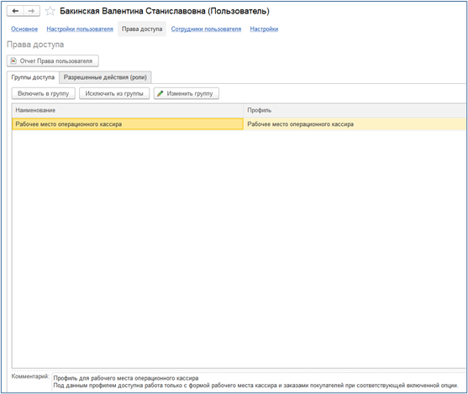Click the Изменить группу button
468x394 pixels.
pos(187,93)
